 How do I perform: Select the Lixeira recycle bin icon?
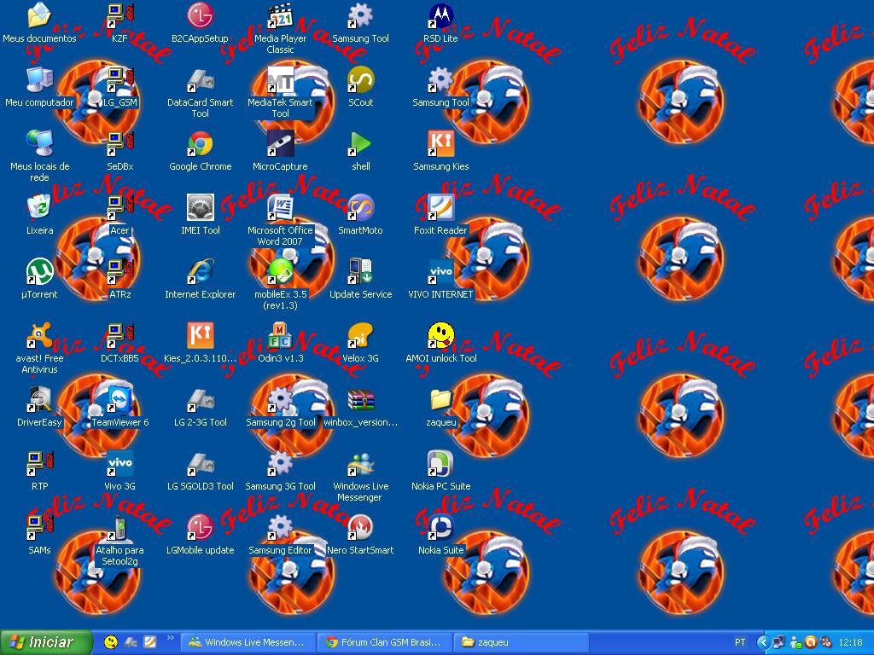pyautogui.click(x=39, y=208)
